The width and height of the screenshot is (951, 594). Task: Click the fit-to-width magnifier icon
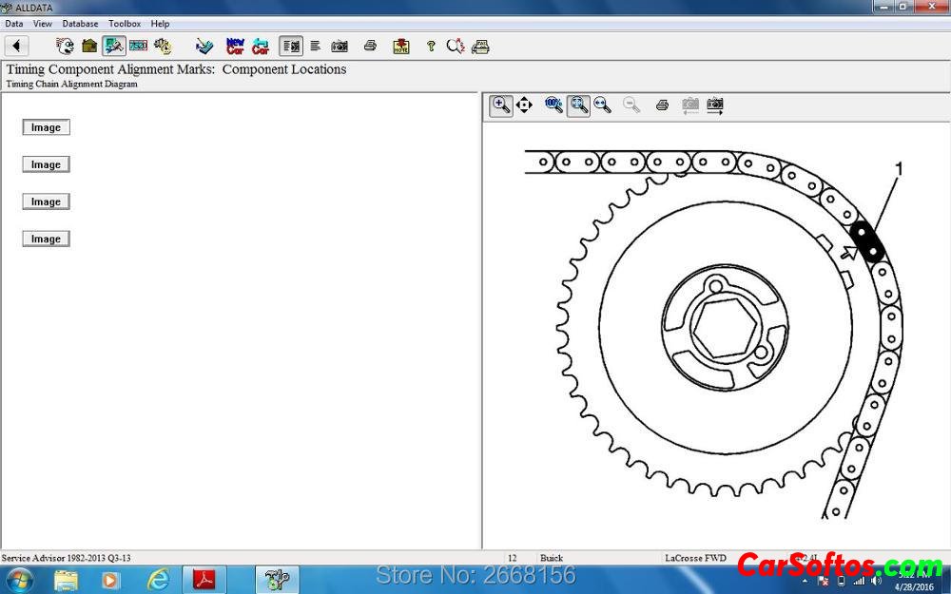click(x=602, y=105)
